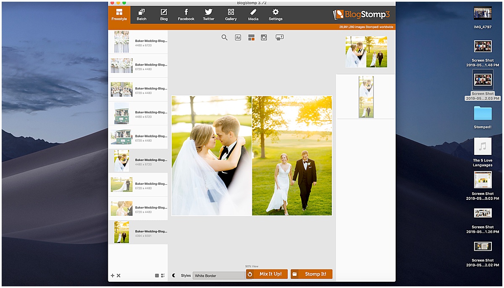Select desktop Screen Shot ending 1.48 PM

tap(483, 54)
